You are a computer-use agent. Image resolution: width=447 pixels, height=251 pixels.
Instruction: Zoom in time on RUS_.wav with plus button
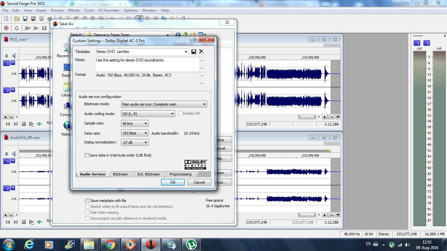[325, 117]
